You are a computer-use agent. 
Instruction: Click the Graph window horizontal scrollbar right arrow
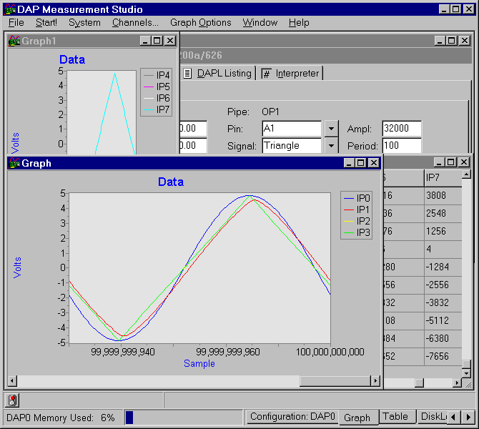(x=377, y=380)
